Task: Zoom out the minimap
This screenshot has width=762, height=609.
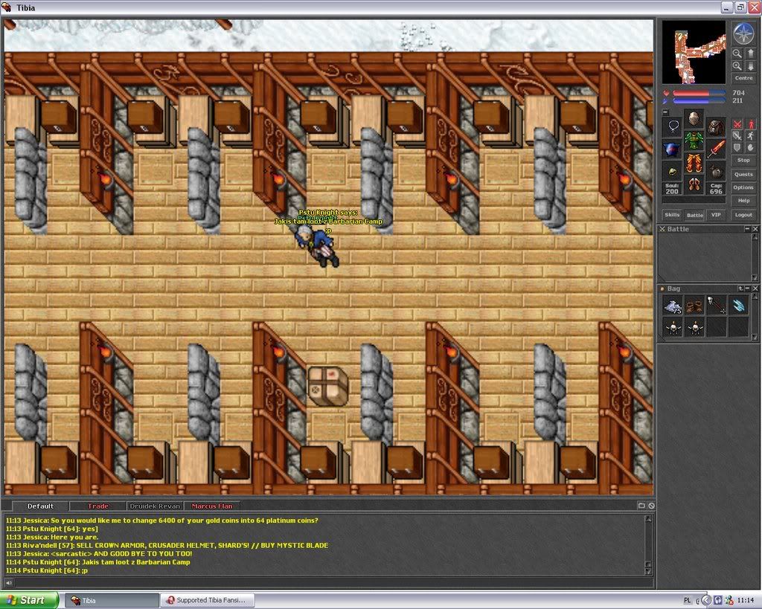Action: pyautogui.click(x=737, y=54)
